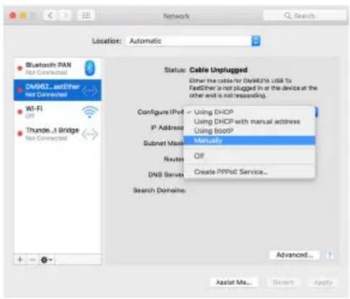
Task: Click the Ethernet icon of DM962 service
Action: coord(90,90)
